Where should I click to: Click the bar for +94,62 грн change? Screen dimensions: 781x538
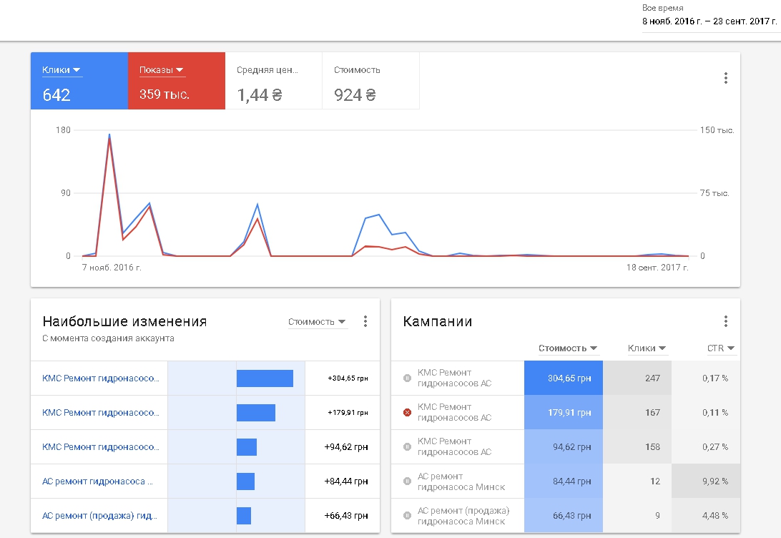(x=247, y=447)
